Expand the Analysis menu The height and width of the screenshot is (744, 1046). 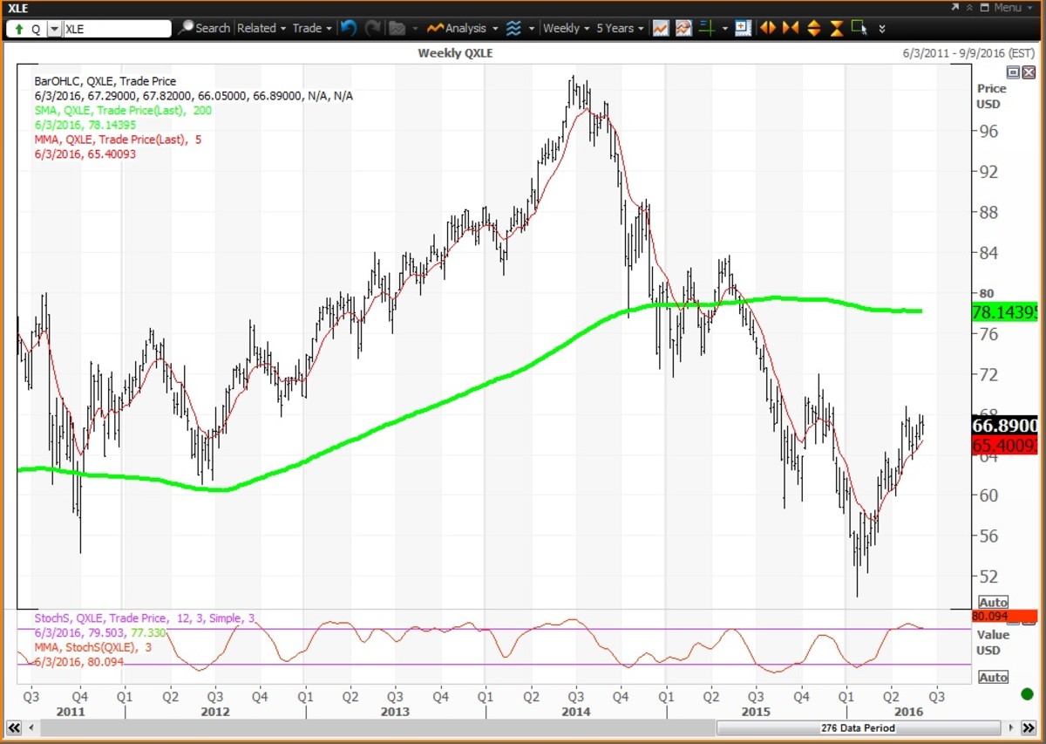point(463,28)
